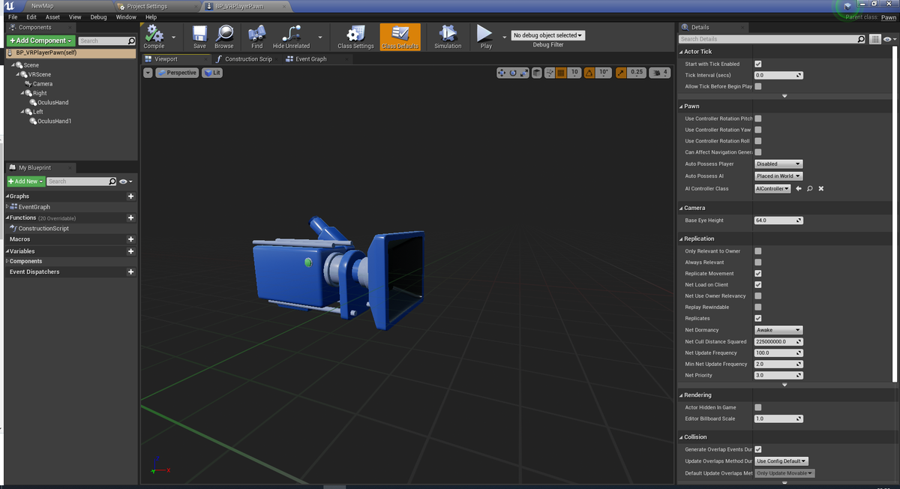Click the Search Details input field
This screenshot has width=900, height=489.
pyautogui.click(x=772, y=39)
